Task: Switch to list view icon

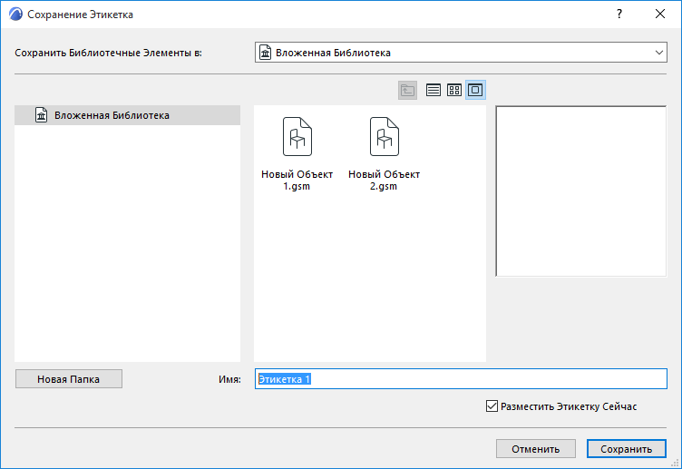Action: coord(434,90)
